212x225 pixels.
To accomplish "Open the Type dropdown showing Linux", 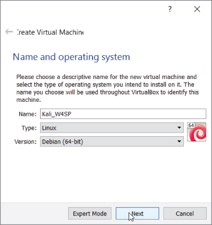I will [x=112, y=128].
